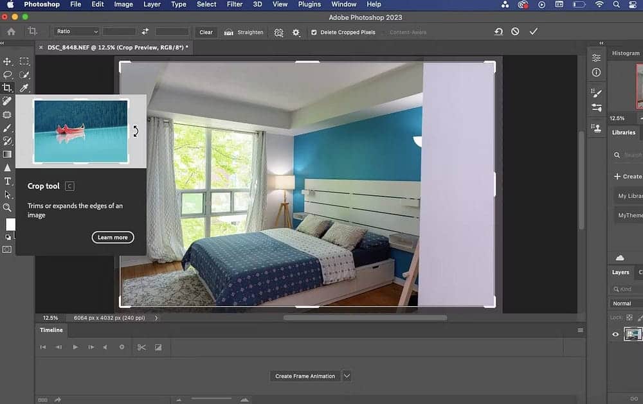The height and width of the screenshot is (404, 643).
Task: Reset the crop box with the undo arrow
Action: pyautogui.click(x=498, y=31)
